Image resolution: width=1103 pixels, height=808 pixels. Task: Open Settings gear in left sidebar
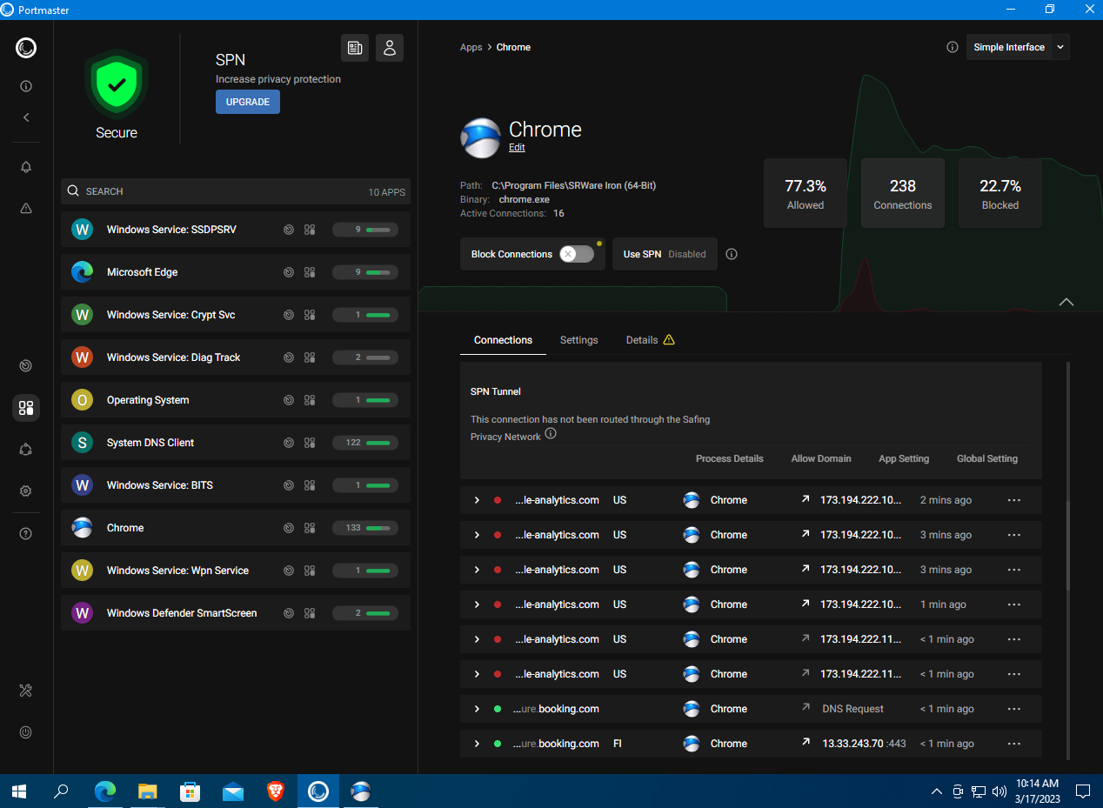(x=26, y=491)
